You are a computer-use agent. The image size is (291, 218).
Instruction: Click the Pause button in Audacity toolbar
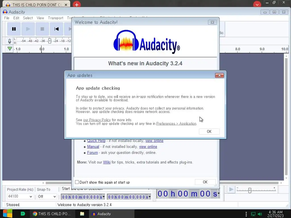point(14,29)
